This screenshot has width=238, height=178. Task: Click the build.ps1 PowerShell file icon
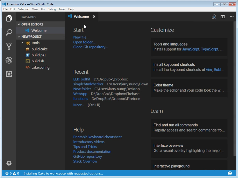pos(28,55)
